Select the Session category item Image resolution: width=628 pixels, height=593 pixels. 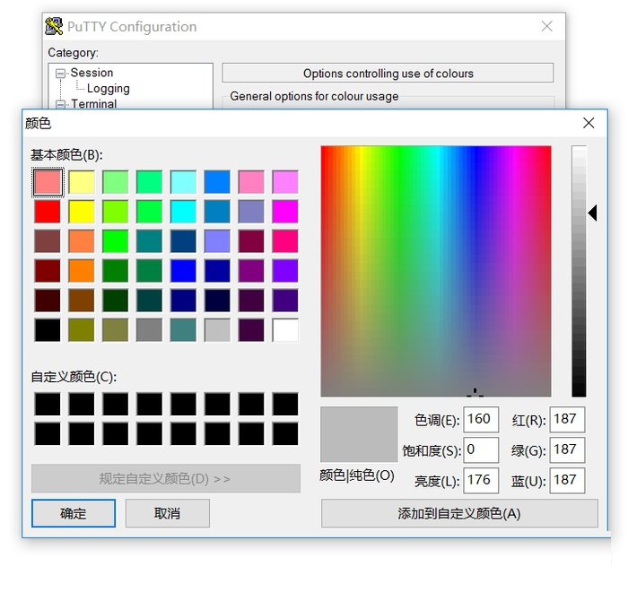[92, 73]
